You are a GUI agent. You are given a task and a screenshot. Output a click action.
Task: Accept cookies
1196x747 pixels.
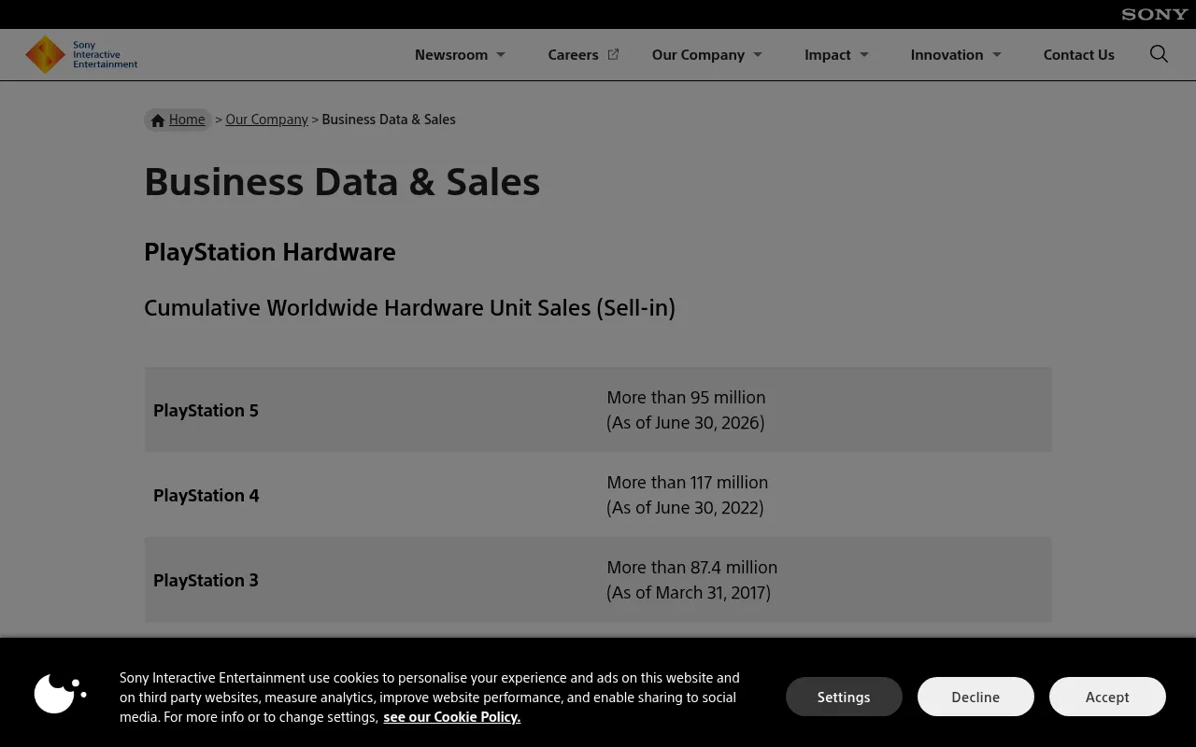[1107, 697]
